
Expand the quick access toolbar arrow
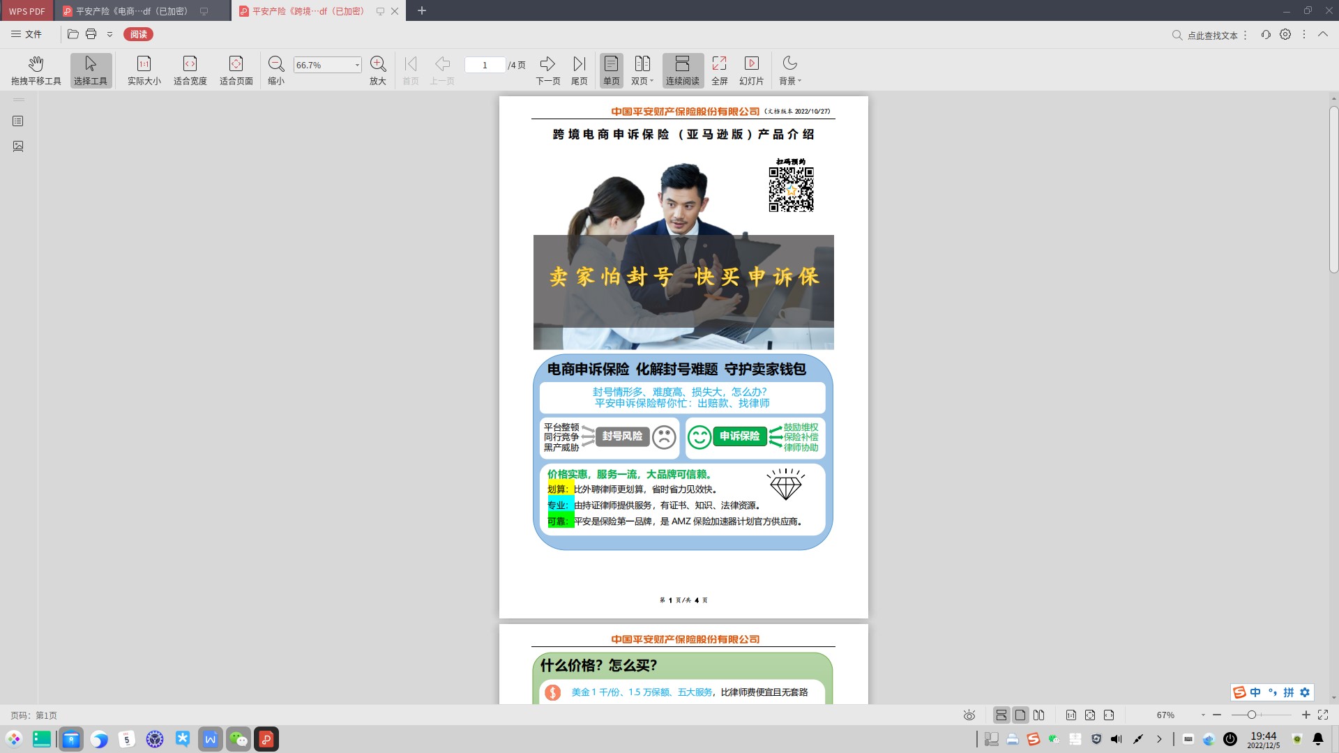(109, 34)
